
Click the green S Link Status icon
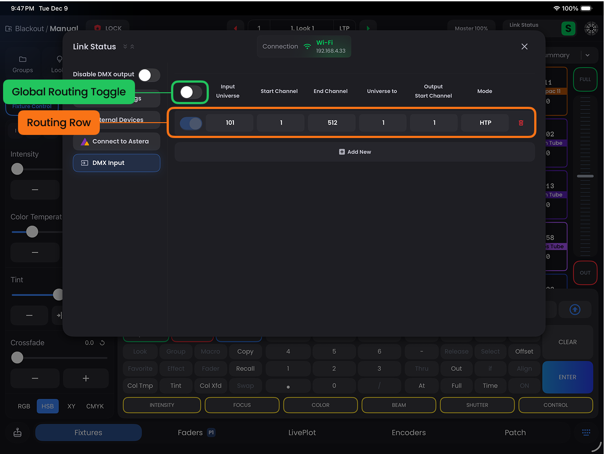click(x=568, y=28)
